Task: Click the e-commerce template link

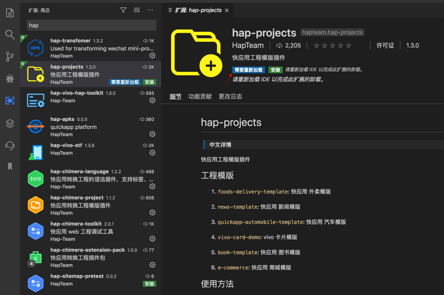Action: point(233,267)
